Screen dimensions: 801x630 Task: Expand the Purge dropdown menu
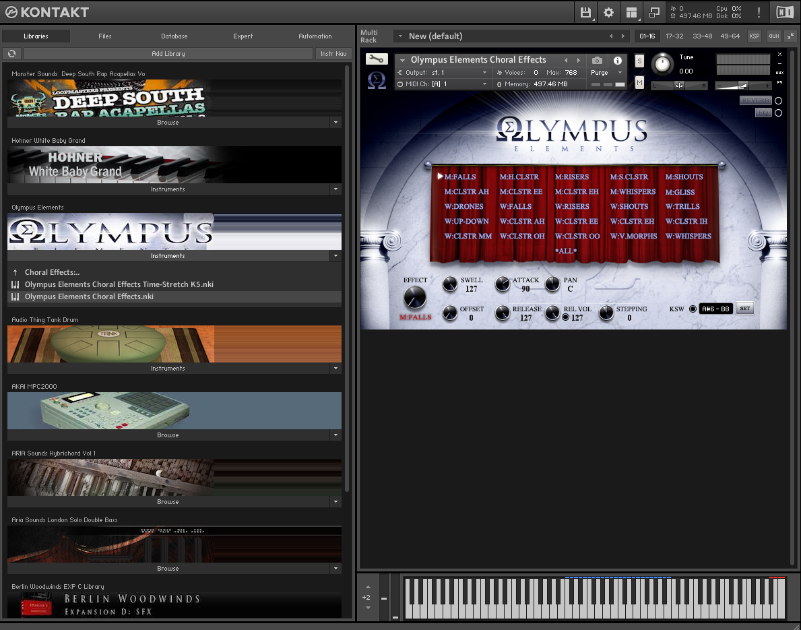click(x=620, y=73)
